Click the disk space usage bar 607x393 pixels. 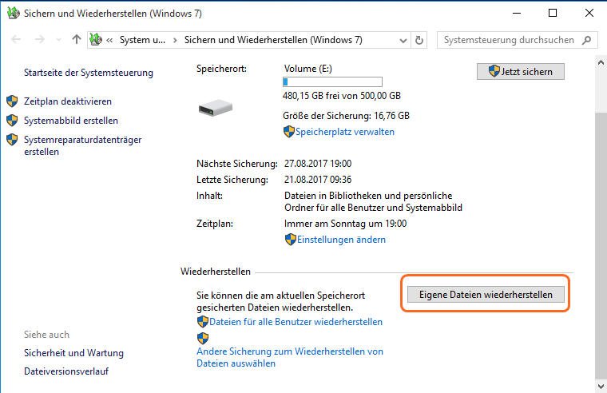coord(333,81)
